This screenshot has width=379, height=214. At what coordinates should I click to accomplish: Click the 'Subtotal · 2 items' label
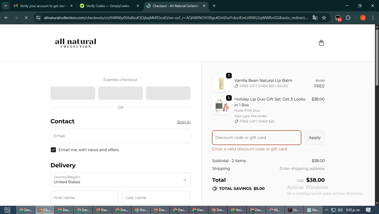(x=229, y=161)
